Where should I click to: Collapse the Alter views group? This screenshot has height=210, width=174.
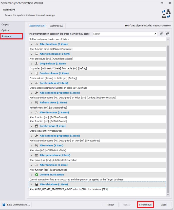click(x=31, y=146)
